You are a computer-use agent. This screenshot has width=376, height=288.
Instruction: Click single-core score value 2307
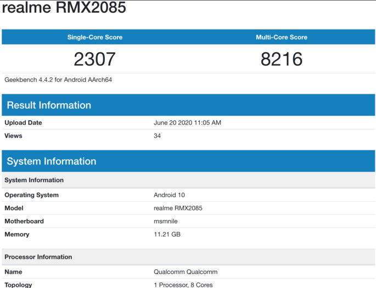[x=95, y=59]
